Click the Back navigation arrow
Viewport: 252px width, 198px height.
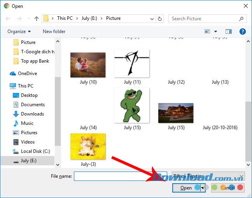coord(8,18)
